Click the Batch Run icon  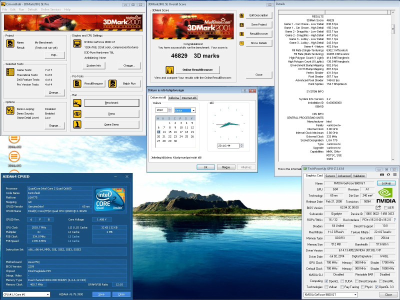(x=111, y=83)
